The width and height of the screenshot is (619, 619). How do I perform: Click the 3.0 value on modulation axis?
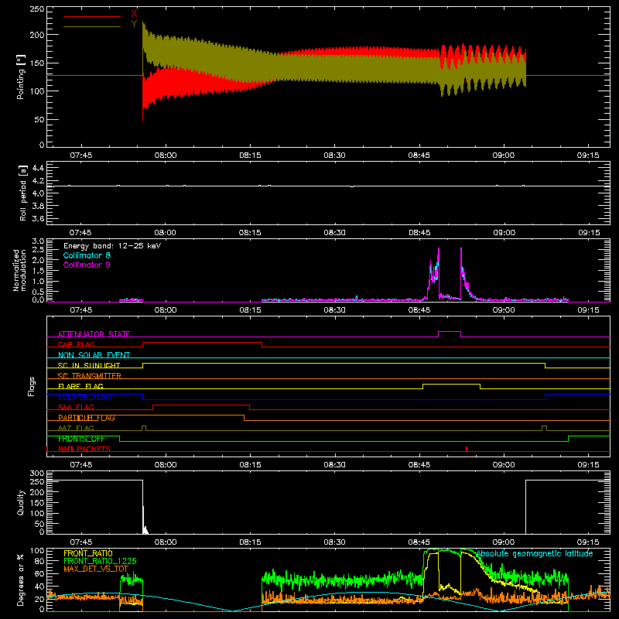(38, 241)
